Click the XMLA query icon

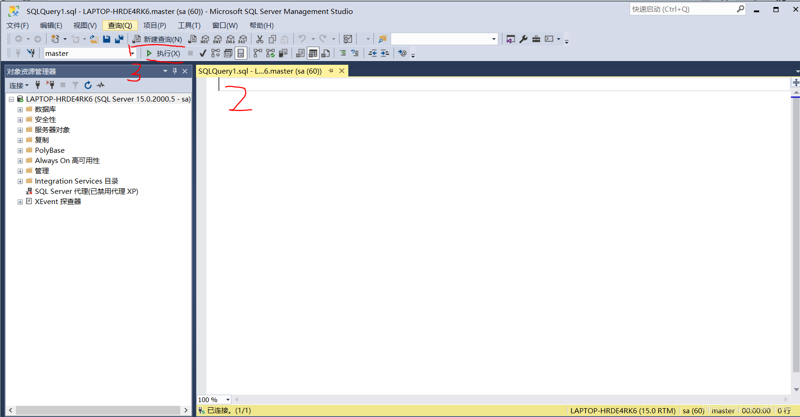coord(231,39)
